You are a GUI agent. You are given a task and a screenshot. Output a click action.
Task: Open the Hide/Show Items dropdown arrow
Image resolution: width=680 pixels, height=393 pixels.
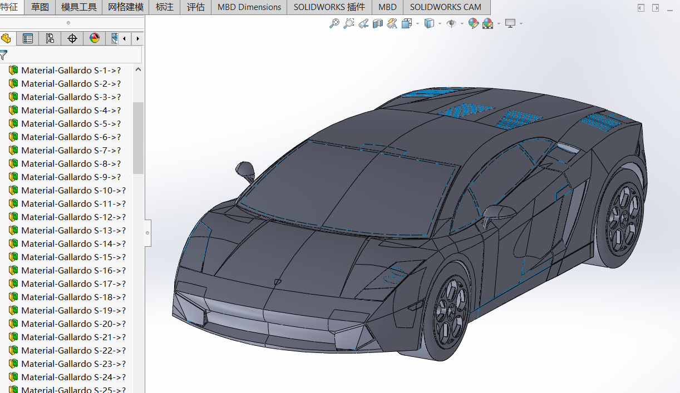point(462,23)
